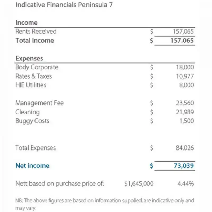Click the Body Corporate amount 18,000

(185, 68)
